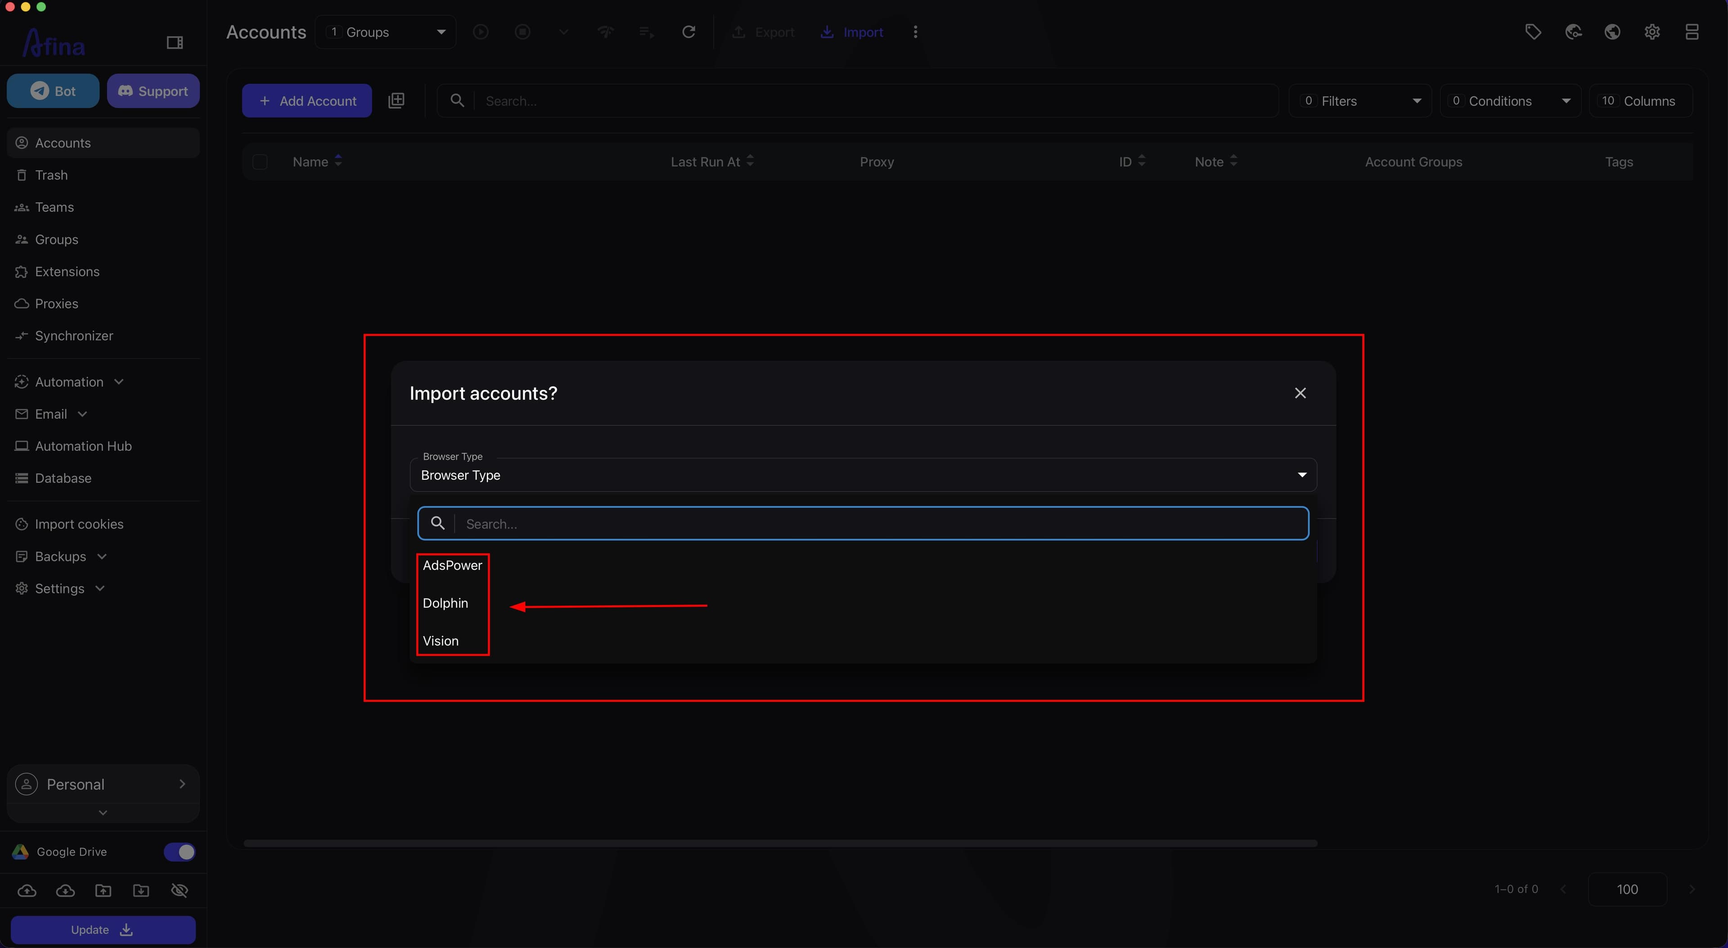
Task: Open the Groups dropdown in header
Action: click(x=385, y=32)
